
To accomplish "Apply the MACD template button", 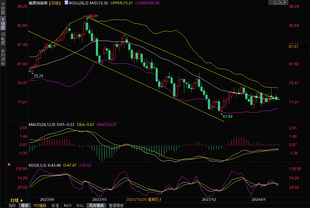I will (68, 206).
